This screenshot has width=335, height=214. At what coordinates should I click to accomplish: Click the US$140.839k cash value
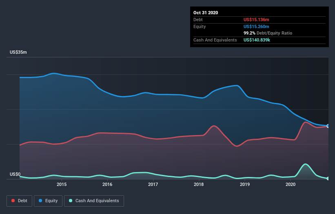(x=257, y=40)
